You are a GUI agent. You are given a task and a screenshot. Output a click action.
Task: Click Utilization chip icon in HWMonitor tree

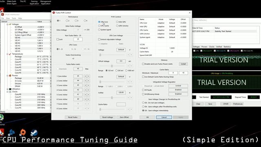coord(10,89)
